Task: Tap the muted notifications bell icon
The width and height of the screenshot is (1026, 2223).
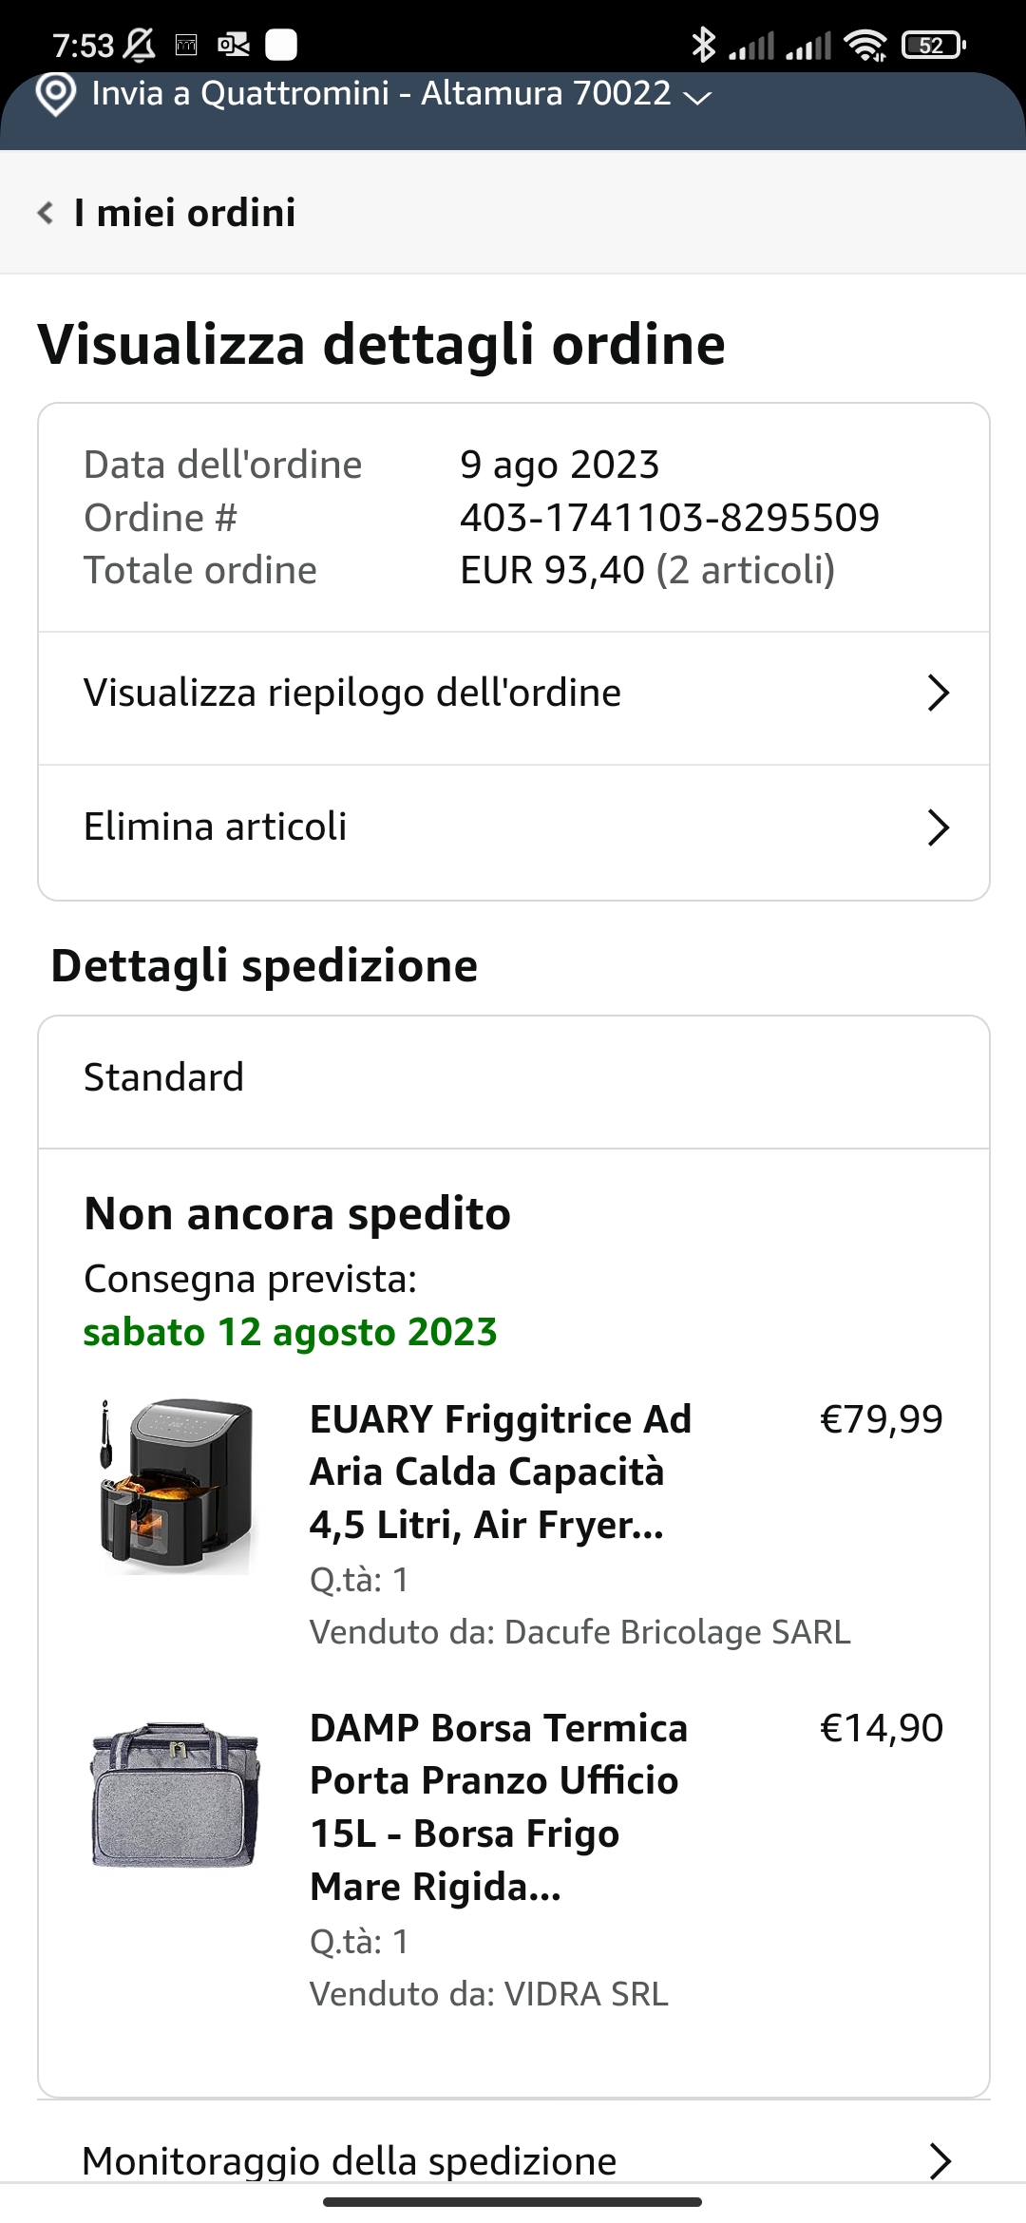Action: coord(141,45)
